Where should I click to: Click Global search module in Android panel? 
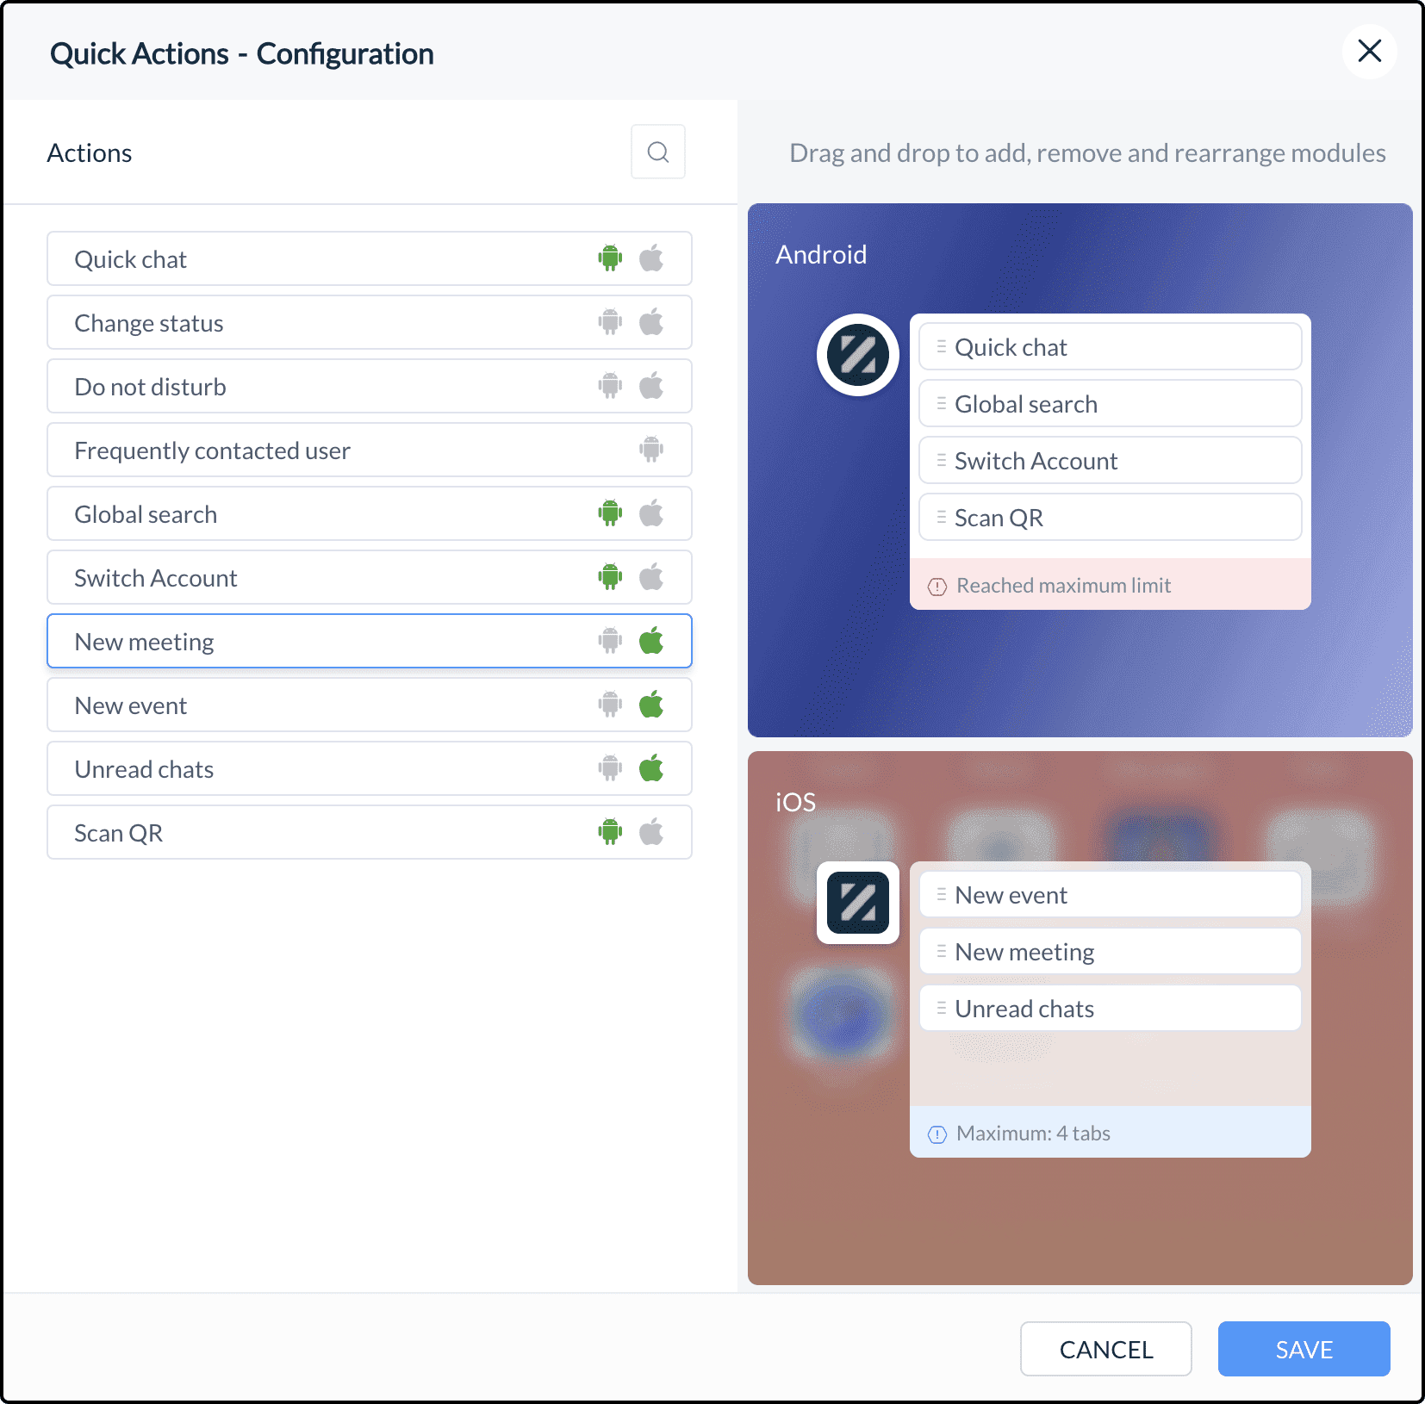coord(1110,403)
